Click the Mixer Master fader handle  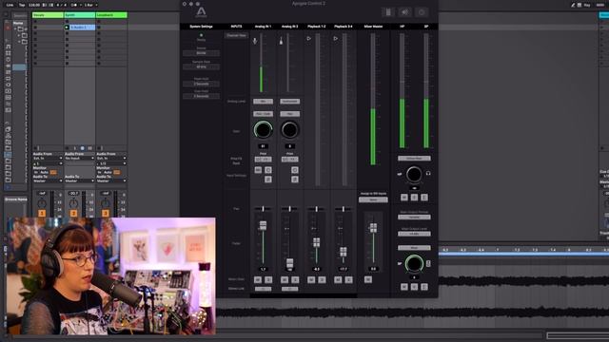(x=373, y=228)
